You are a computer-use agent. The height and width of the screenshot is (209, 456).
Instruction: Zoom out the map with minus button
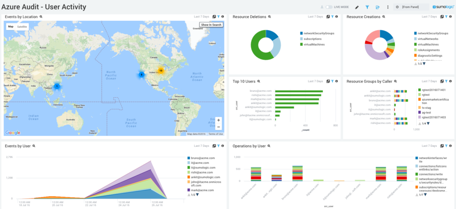click(x=218, y=126)
